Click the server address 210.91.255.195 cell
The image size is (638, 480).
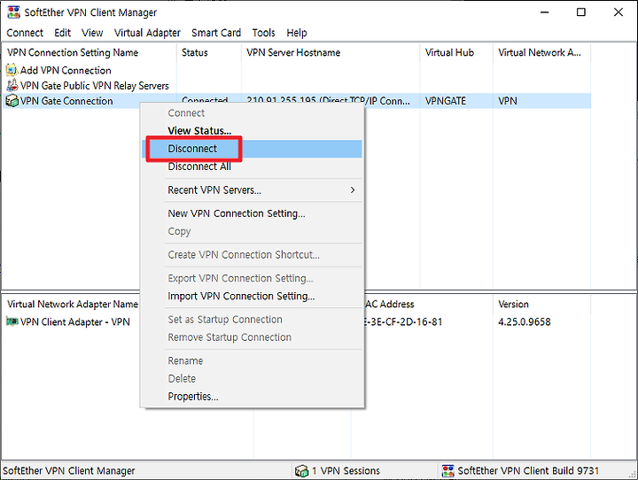[328, 100]
